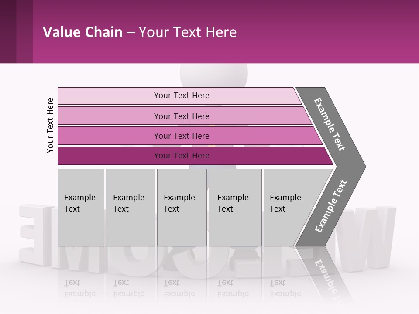Select the dark purple stripe in the header corner
Image resolution: width=419 pixels, height=314 pixels.
[x=8, y=31]
